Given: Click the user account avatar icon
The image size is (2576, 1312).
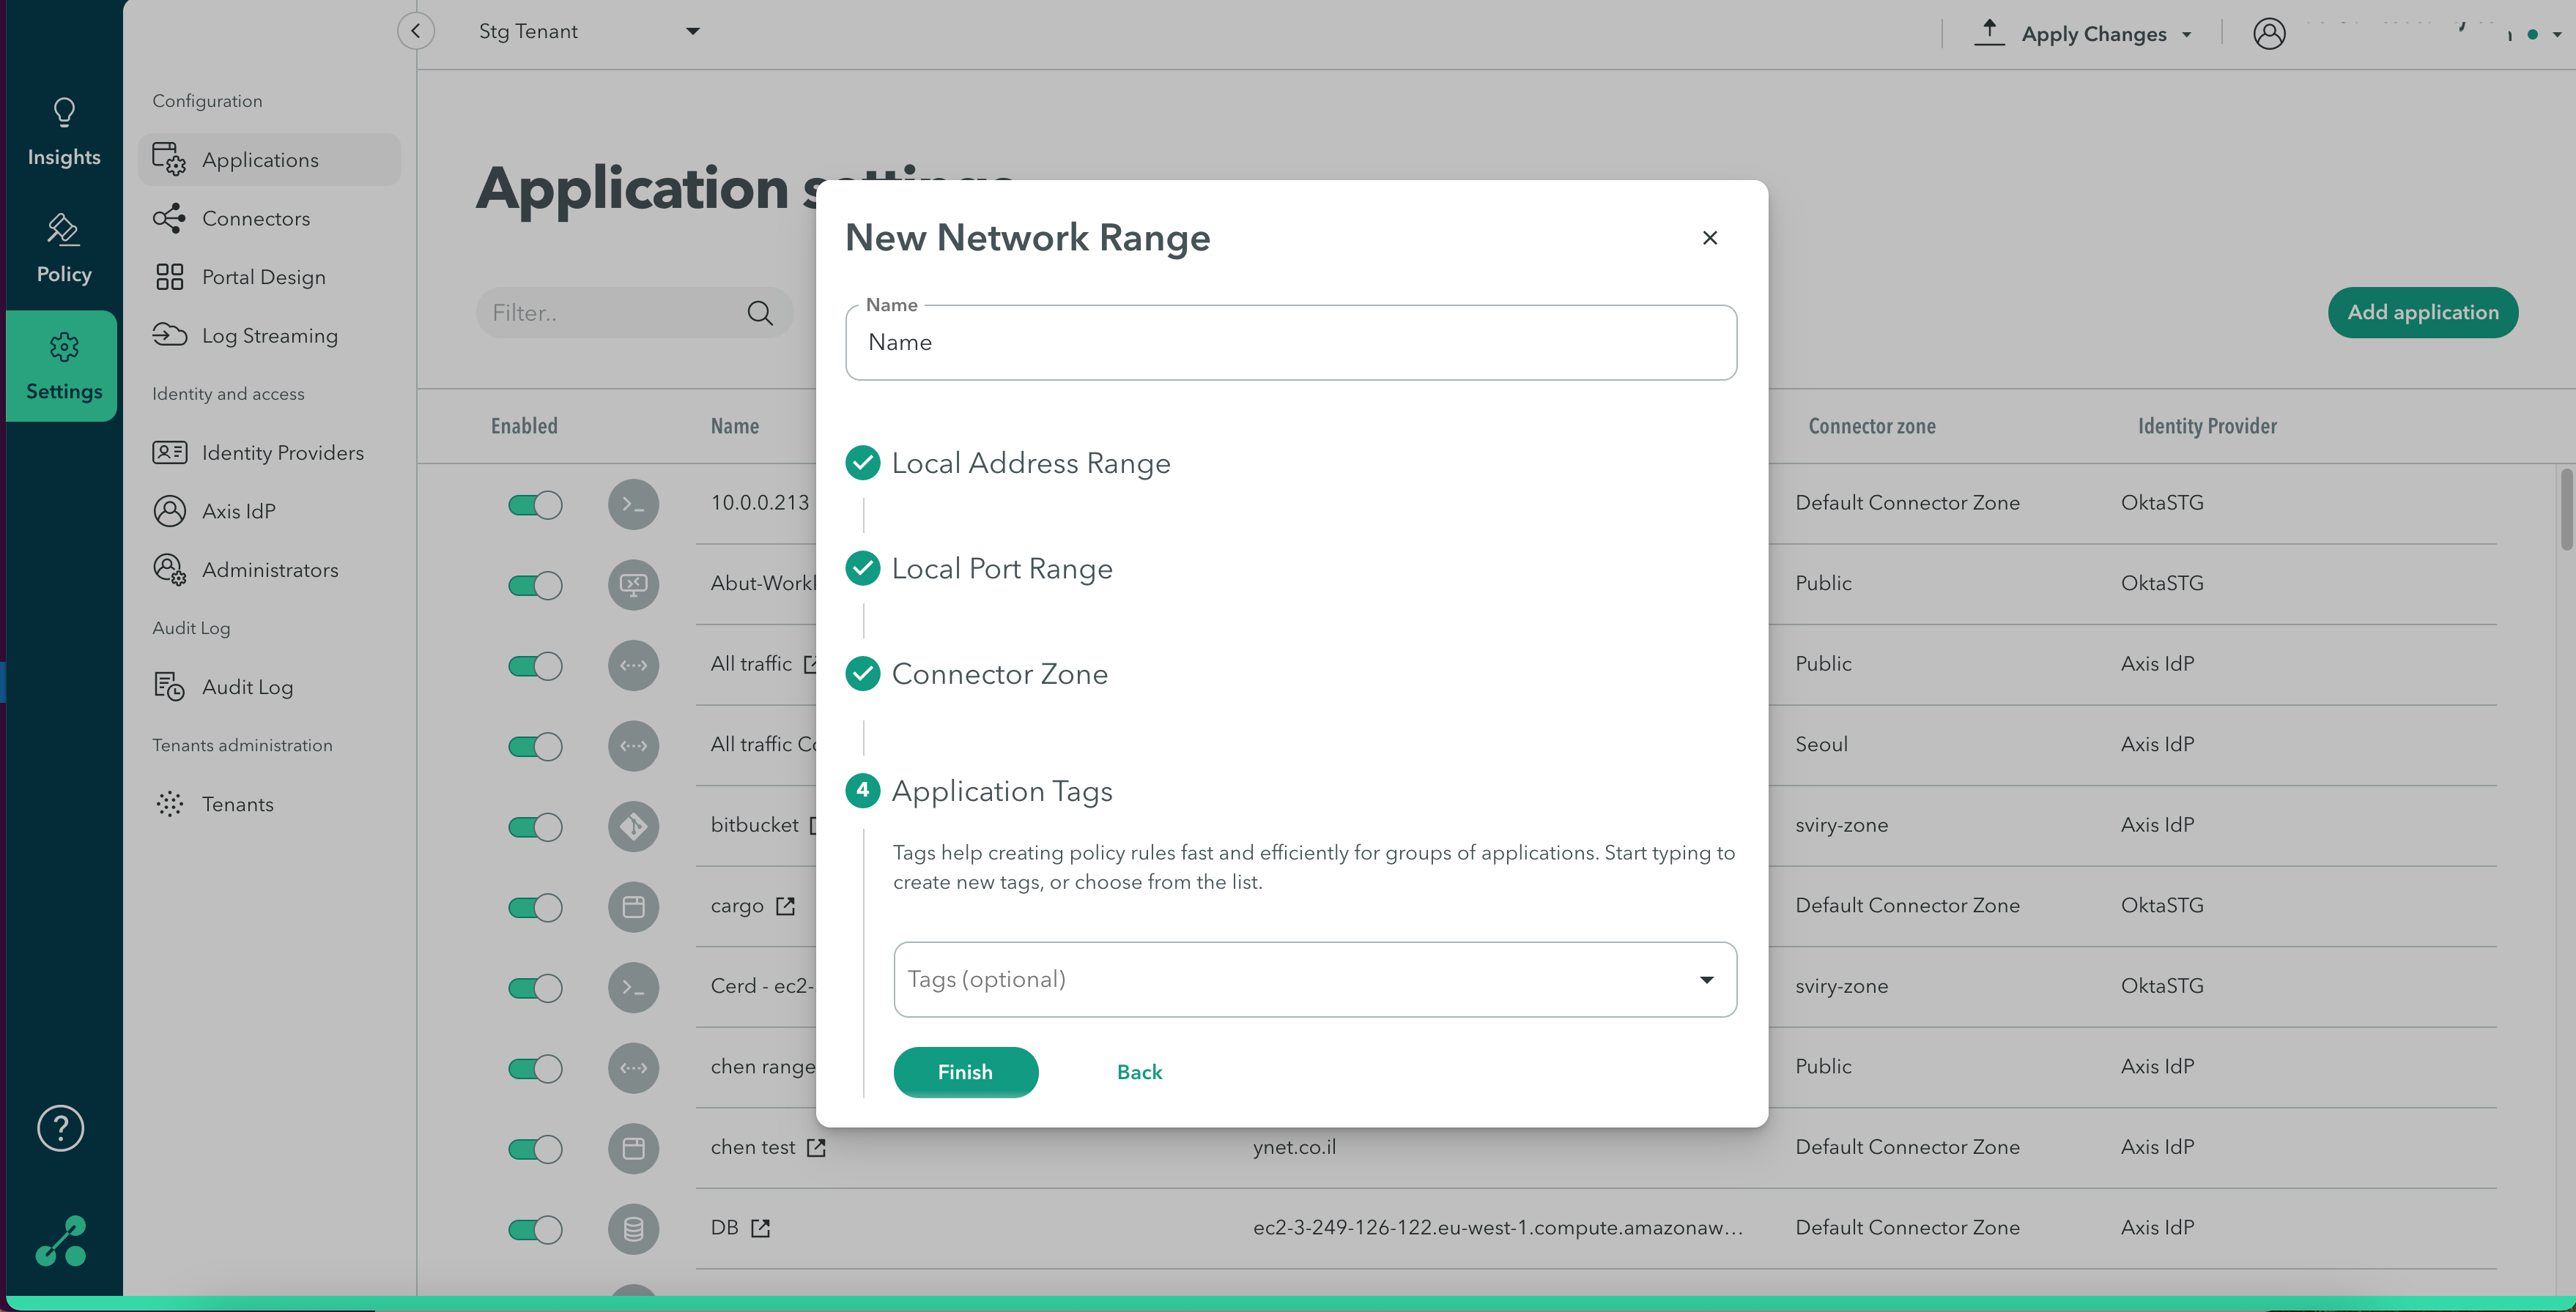Looking at the screenshot, I should pos(2269,34).
